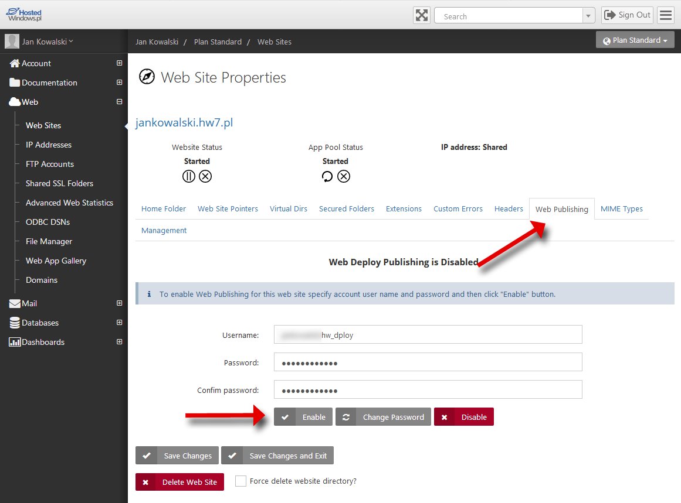This screenshot has width=681, height=503.
Task: Recycle the app pool with the refresh icon
Action: tap(327, 176)
